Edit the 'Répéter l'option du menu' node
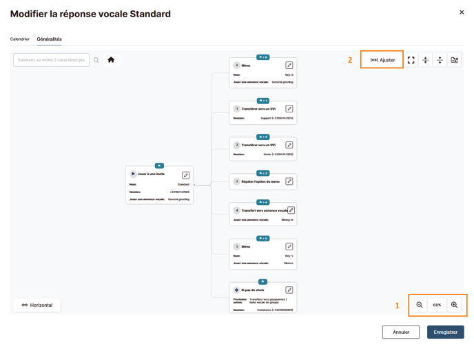The height and width of the screenshot is (349, 474). coord(289,181)
